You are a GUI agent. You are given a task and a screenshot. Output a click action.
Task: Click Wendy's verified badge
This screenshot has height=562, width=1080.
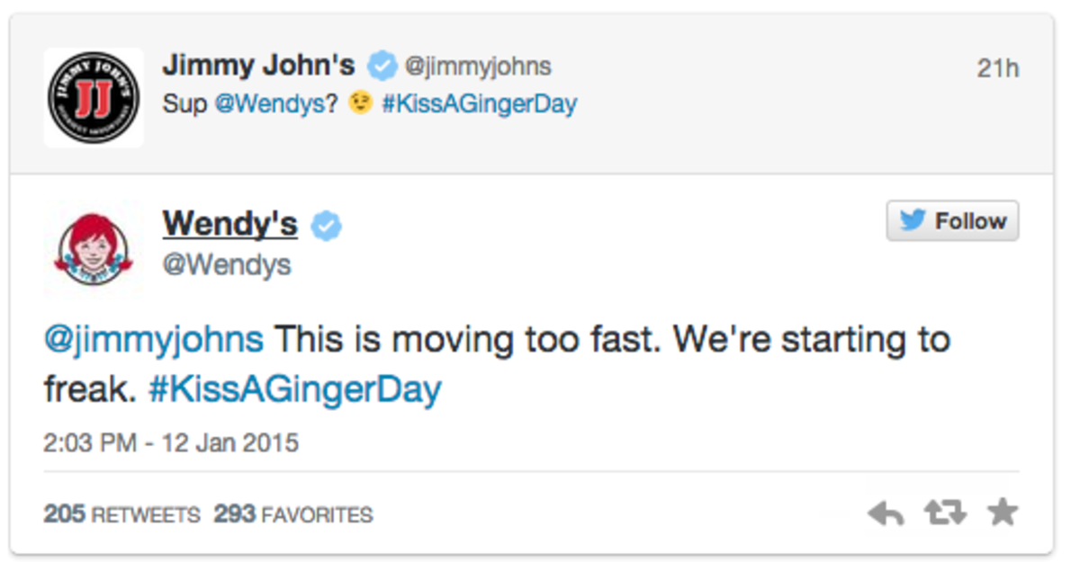tap(326, 227)
